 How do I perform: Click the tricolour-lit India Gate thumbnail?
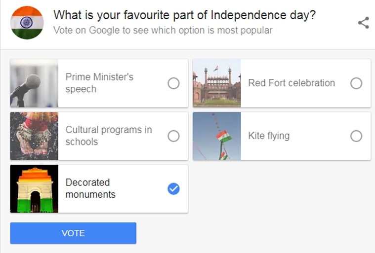pos(34,189)
